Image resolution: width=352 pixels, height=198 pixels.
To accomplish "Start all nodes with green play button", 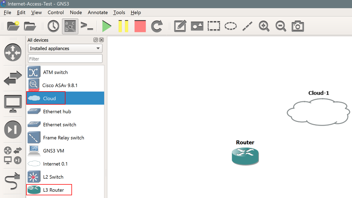I will tap(107, 26).
